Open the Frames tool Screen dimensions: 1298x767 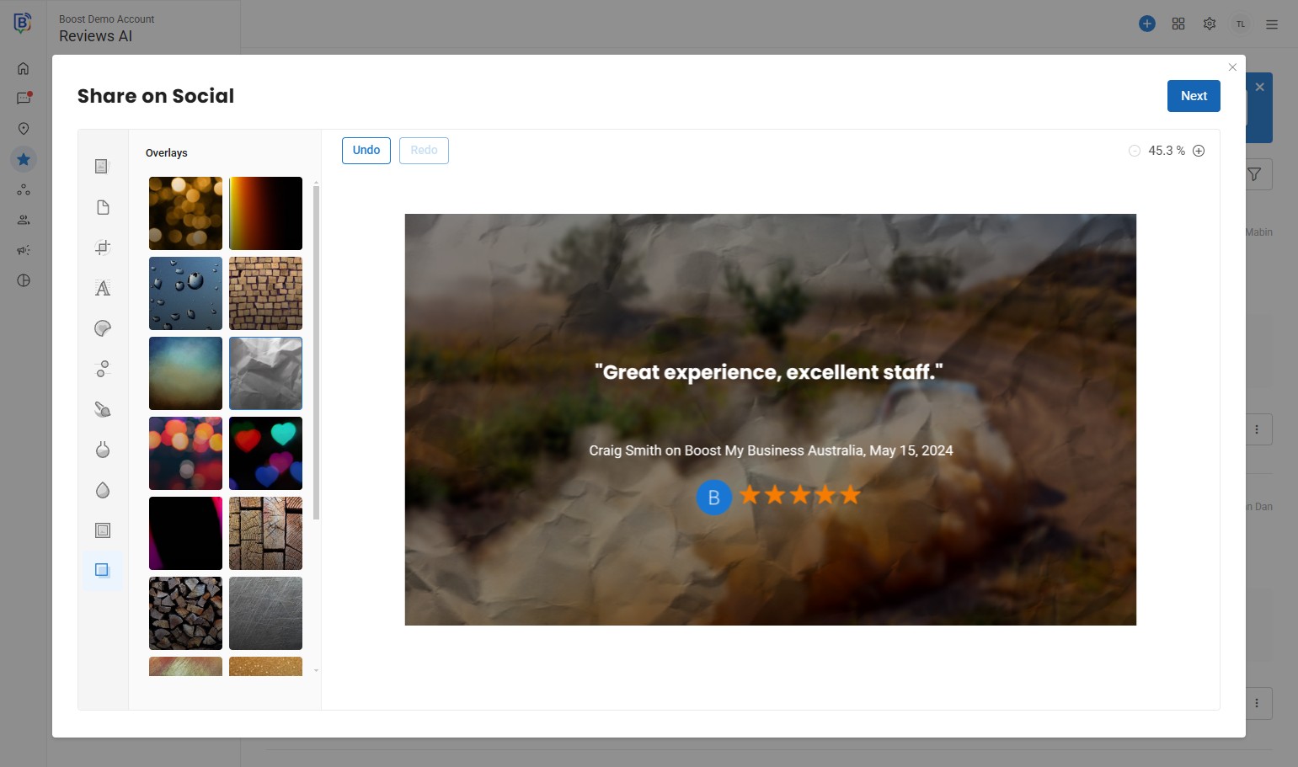[103, 530]
